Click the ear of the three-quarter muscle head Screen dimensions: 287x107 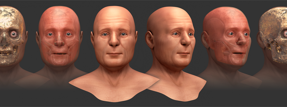click(x=205, y=40)
